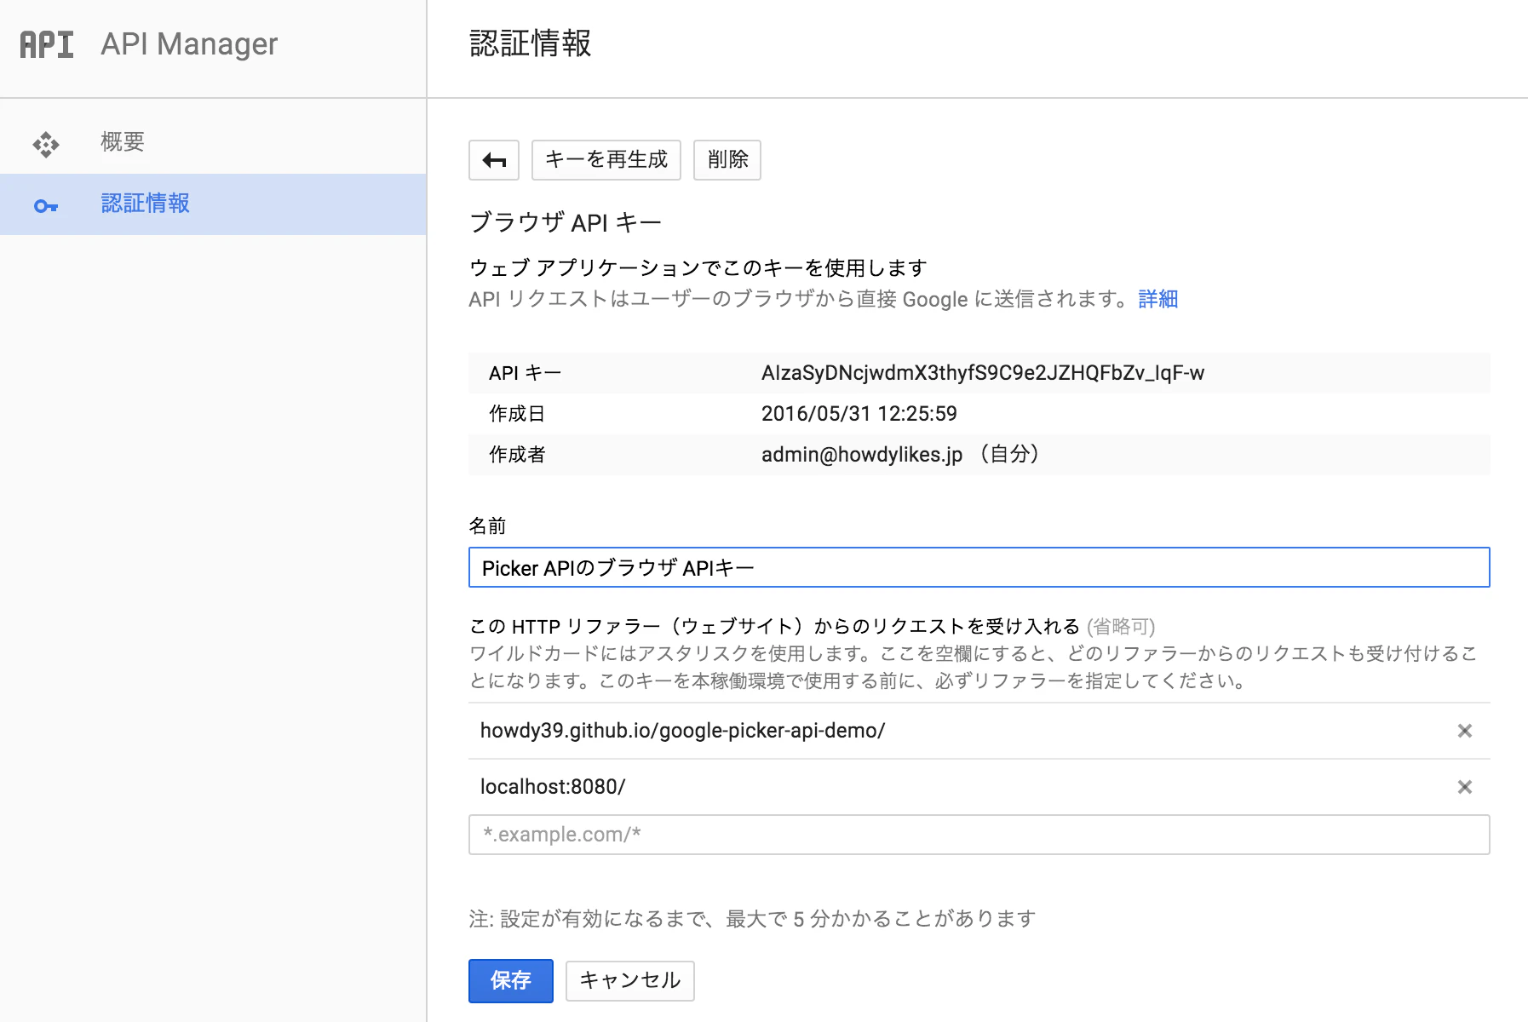Select the 認証情報 sidebar menu item

(x=213, y=204)
